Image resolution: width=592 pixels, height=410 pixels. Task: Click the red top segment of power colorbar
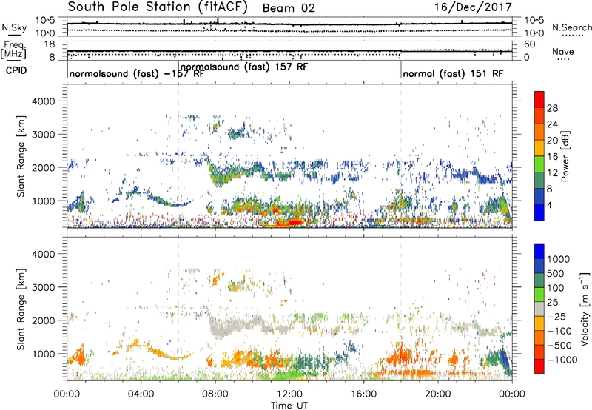(x=539, y=99)
